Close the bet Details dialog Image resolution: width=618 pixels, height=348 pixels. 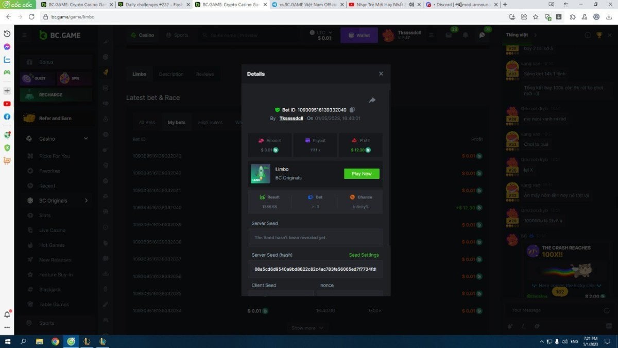(x=381, y=74)
